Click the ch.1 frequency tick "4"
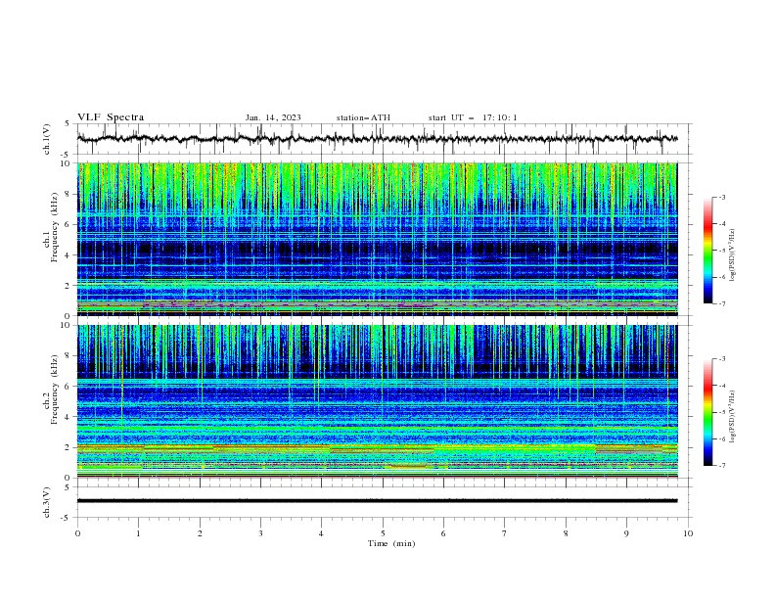 [68, 255]
